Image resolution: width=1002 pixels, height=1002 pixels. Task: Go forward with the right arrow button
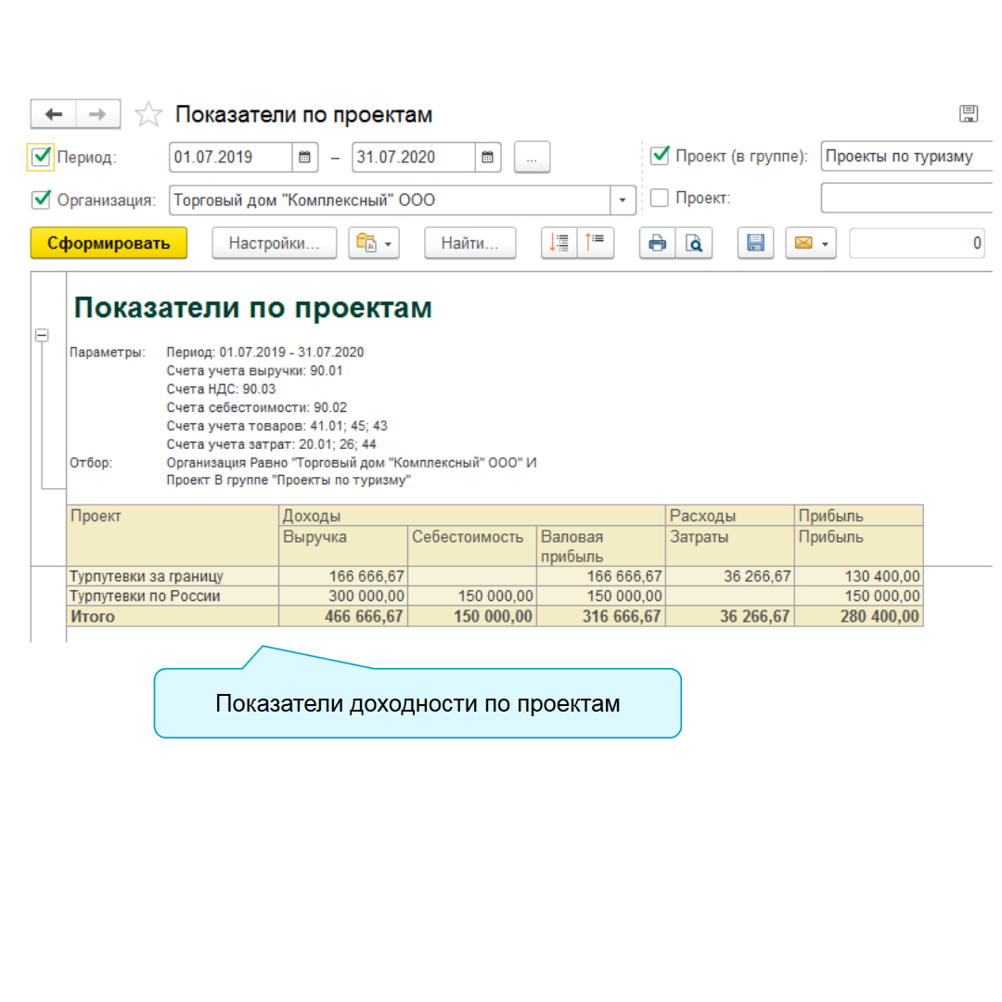coord(97,114)
